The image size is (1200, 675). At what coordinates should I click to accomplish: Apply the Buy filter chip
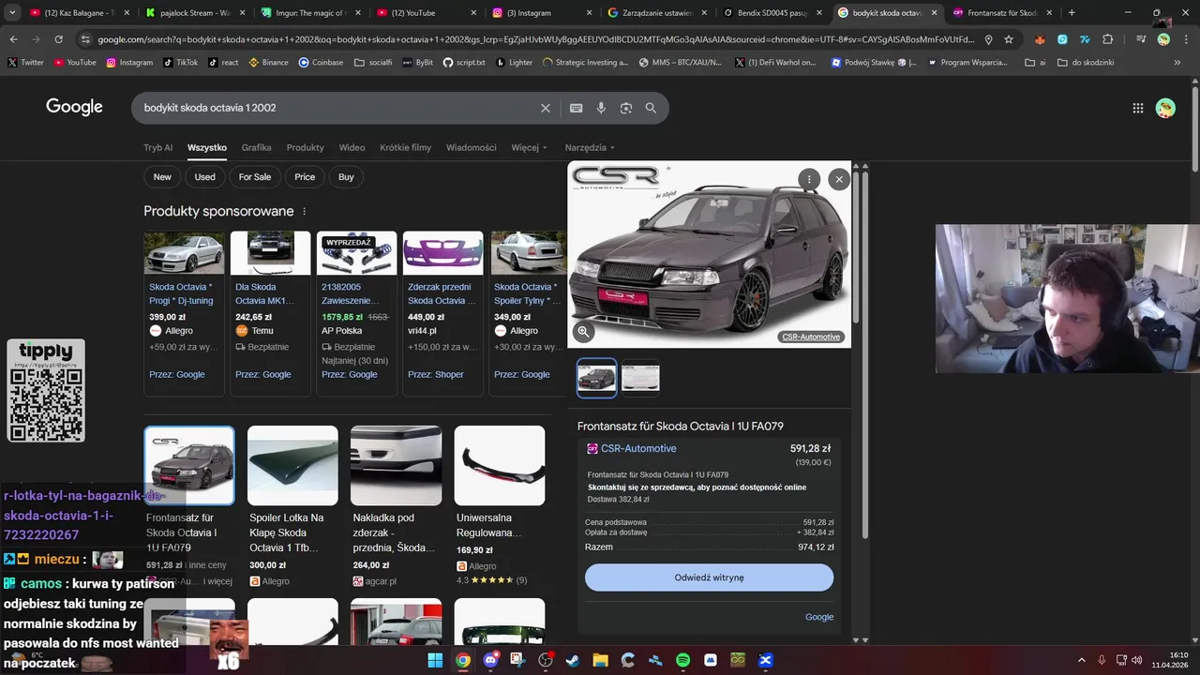click(346, 177)
